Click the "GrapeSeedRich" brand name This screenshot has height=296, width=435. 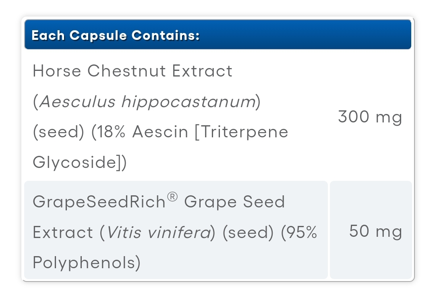[x=99, y=202]
